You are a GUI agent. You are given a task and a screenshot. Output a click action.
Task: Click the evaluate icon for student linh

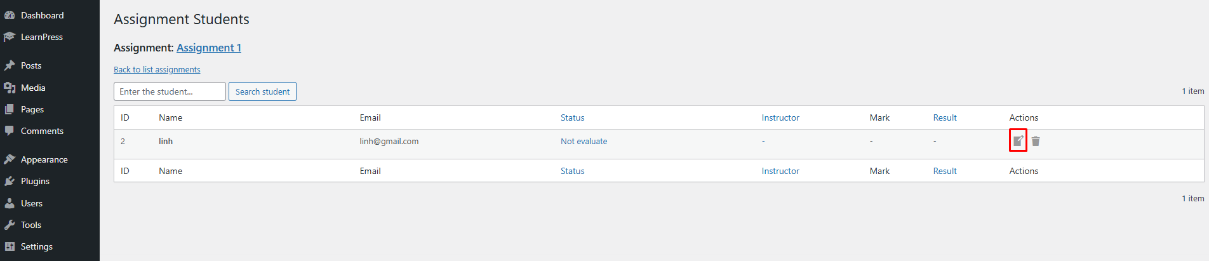(x=1018, y=140)
